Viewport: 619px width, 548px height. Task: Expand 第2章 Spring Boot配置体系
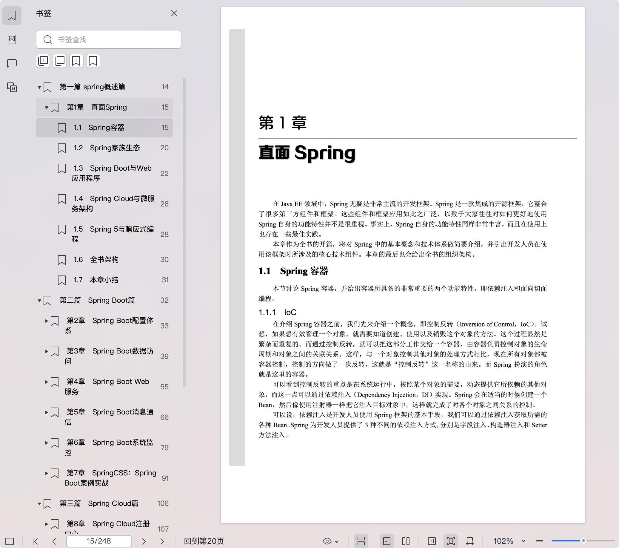click(x=47, y=321)
